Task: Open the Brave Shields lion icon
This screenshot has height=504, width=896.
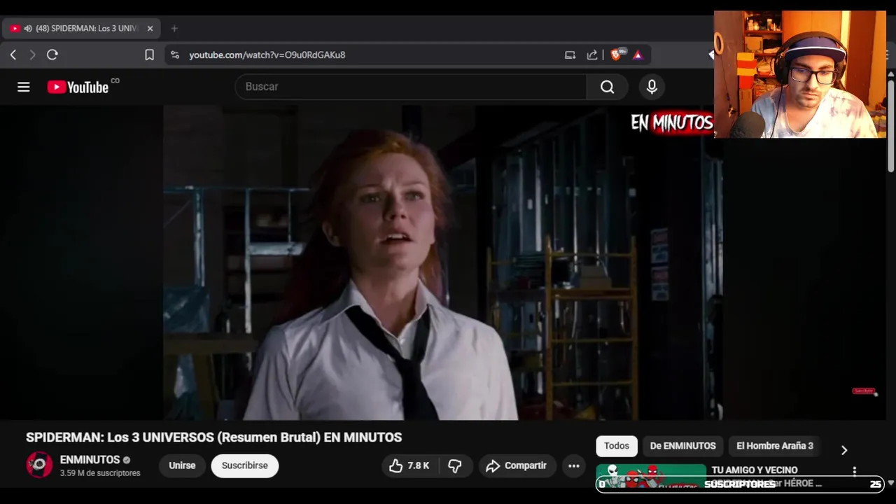Action: [x=617, y=55]
